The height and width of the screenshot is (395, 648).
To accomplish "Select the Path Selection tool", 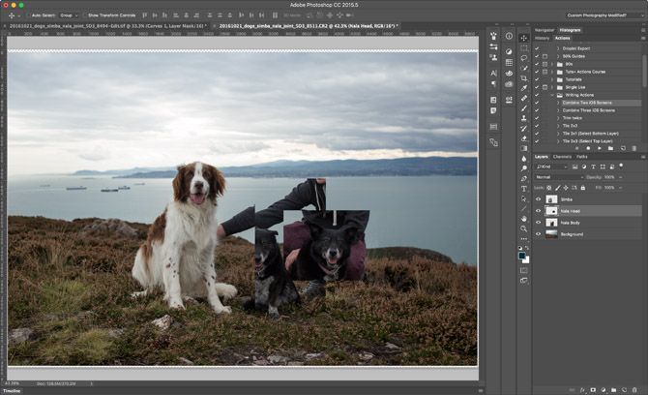I will 523,198.
